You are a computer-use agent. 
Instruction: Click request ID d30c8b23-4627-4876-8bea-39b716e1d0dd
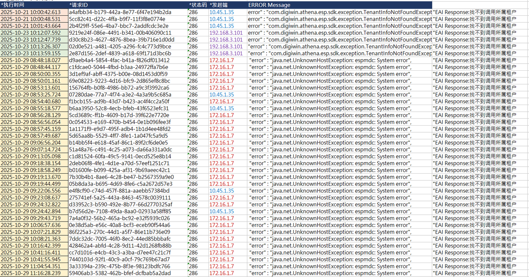pos(122,40)
